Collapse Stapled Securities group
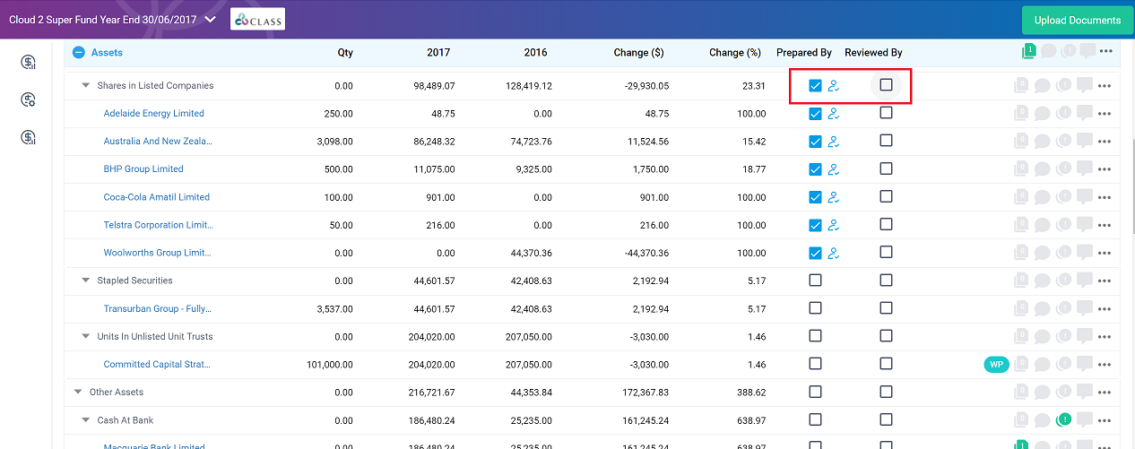The height and width of the screenshot is (449, 1135). tap(86, 281)
